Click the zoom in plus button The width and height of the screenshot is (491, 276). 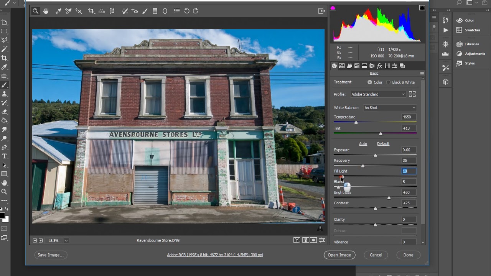(41, 240)
